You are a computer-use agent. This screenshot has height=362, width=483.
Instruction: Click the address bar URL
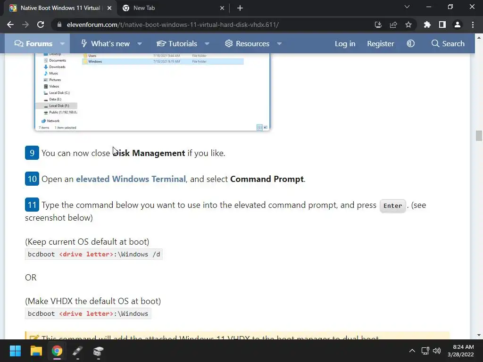173,25
